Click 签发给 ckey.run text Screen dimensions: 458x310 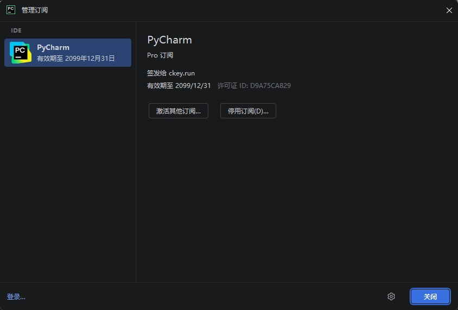tap(171, 73)
